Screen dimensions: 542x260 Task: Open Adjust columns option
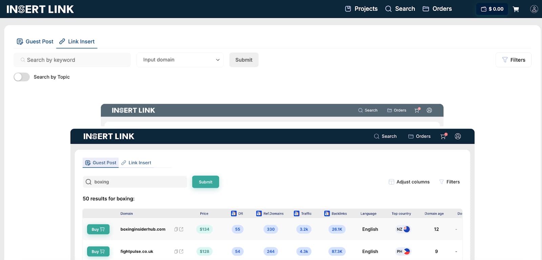[409, 182]
